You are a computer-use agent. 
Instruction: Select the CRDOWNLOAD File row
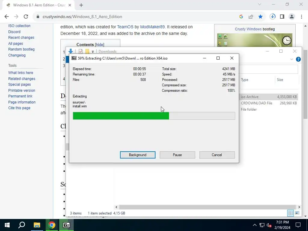[269, 103]
